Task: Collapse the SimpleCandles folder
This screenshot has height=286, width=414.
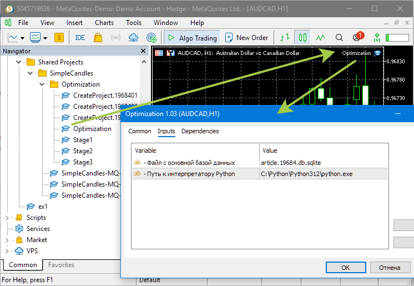Action: (30, 73)
